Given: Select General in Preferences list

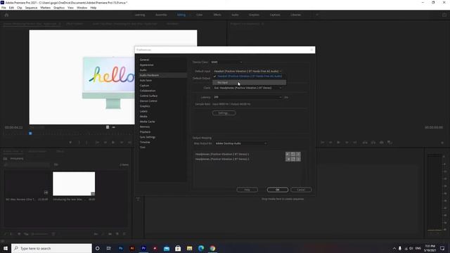Looking at the screenshot, I should (144, 60).
